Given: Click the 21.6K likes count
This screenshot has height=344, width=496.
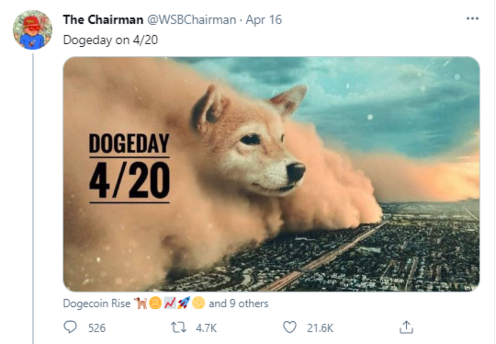Looking at the screenshot, I should click(x=320, y=328).
